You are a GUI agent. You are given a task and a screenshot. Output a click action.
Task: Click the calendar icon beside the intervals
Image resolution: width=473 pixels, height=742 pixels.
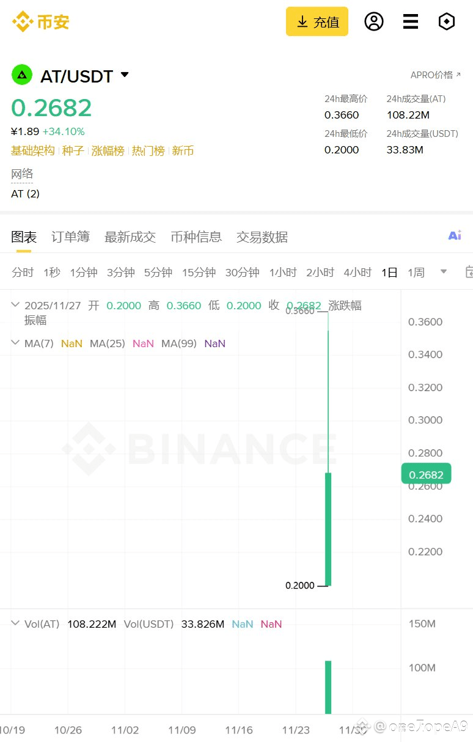click(469, 272)
